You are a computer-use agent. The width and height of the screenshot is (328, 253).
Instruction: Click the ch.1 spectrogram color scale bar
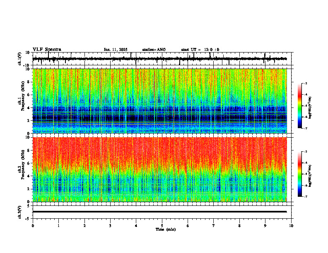pos(299,106)
